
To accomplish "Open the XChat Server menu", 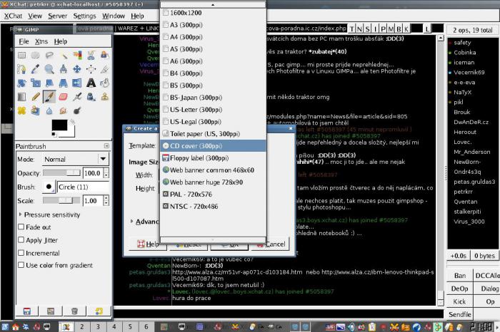I will (x=57, y=16).
